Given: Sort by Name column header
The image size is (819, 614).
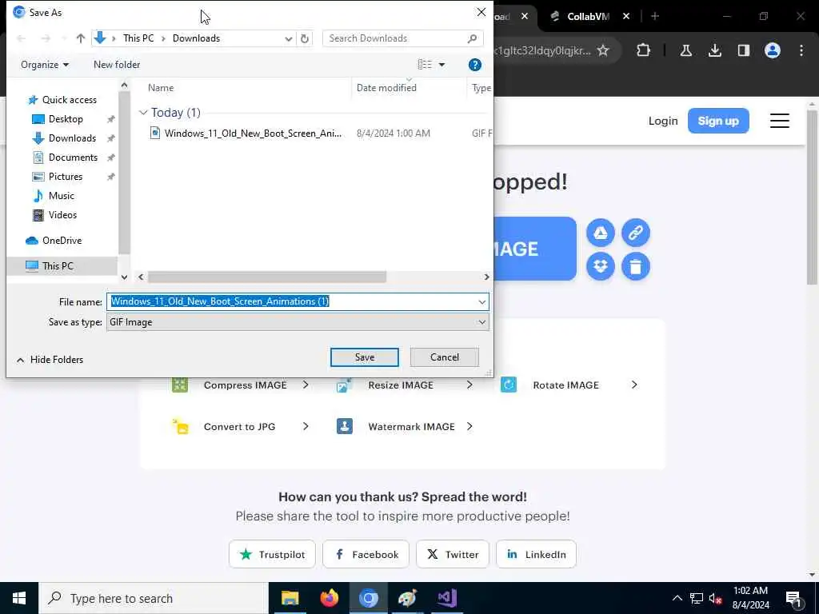Looking at the screenshot, I should (x=160, y=88).
